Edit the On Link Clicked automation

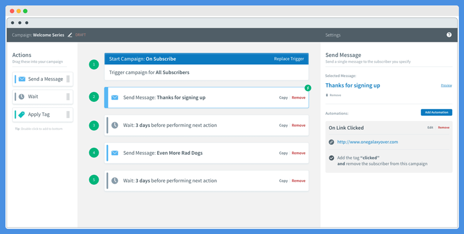pos(430,127)
